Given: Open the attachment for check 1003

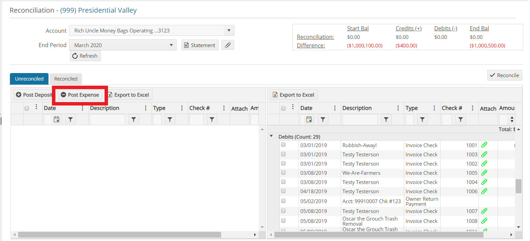Looking at the screenshot, I should tap(484, 154).
